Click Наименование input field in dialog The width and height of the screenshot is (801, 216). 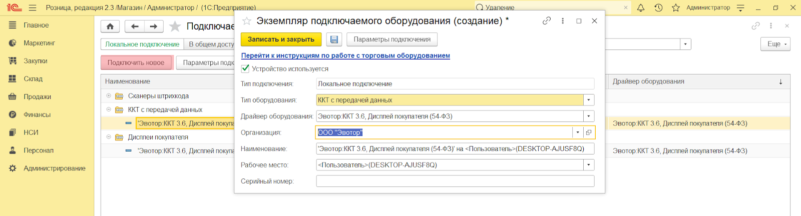[x=455, y=148]
